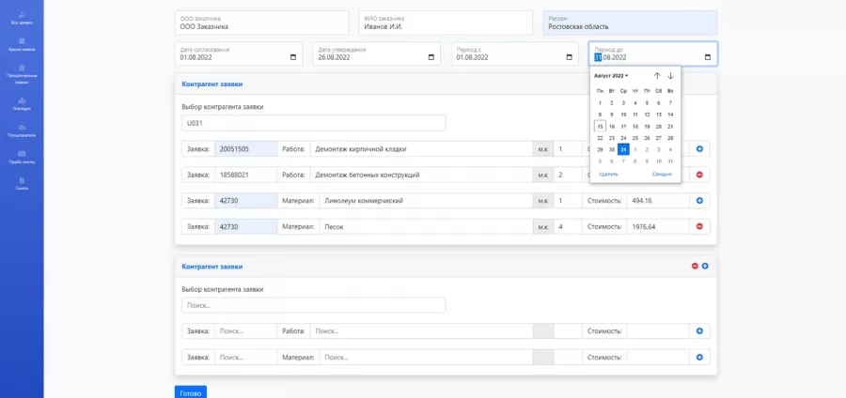The image size is (846, 398).
Task: Go to 'Архив заявок' in the sidebar
Action: pos(21,43)
